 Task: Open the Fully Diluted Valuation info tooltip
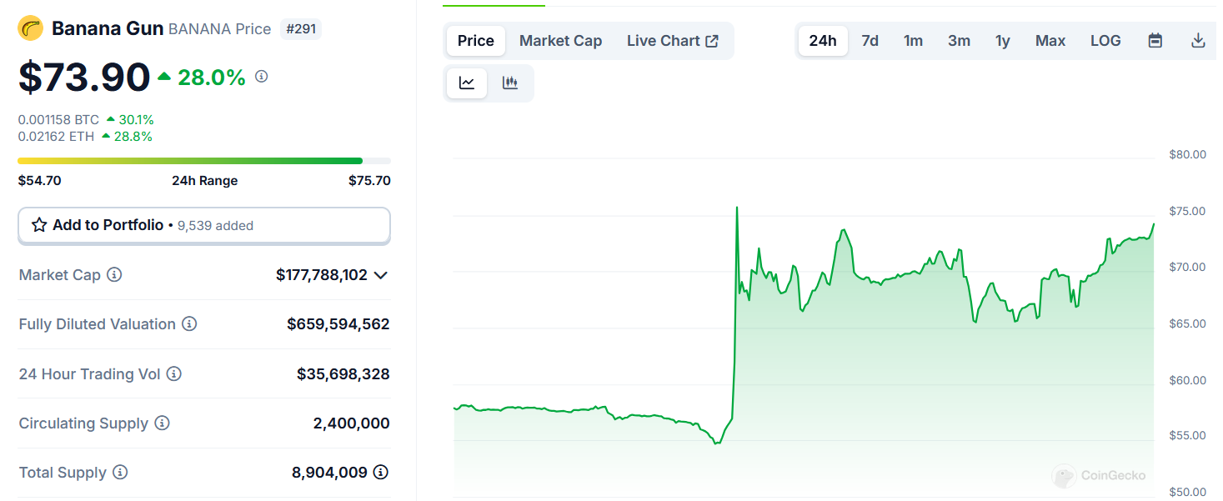point(189,324)
